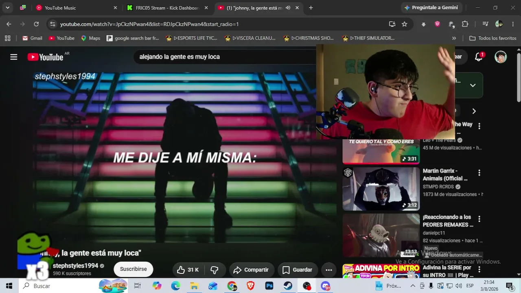Open the THIEF SIMULATOR bookmark
521x293 pixels.
[x=369, y=38]
